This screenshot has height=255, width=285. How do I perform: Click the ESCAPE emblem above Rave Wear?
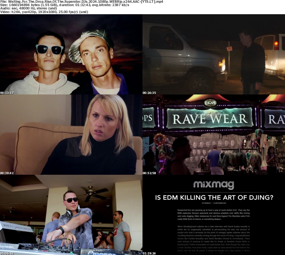[210, 103]
